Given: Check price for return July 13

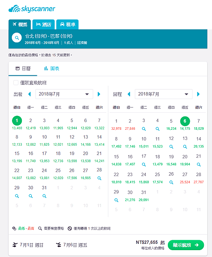Looking at the screenshot, I should [x=185, y=146].
